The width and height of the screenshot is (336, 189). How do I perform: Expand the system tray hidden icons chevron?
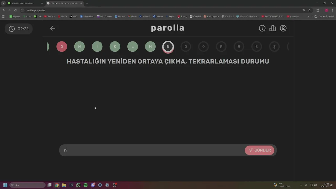(301, 185)
